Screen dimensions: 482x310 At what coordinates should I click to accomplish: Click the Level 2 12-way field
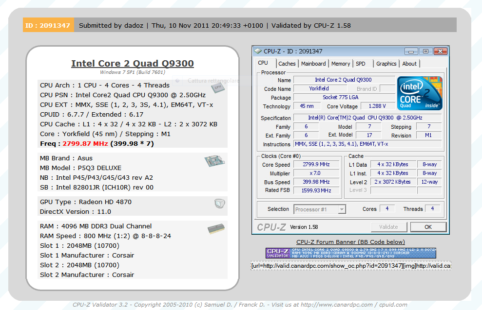click(429, 182)
